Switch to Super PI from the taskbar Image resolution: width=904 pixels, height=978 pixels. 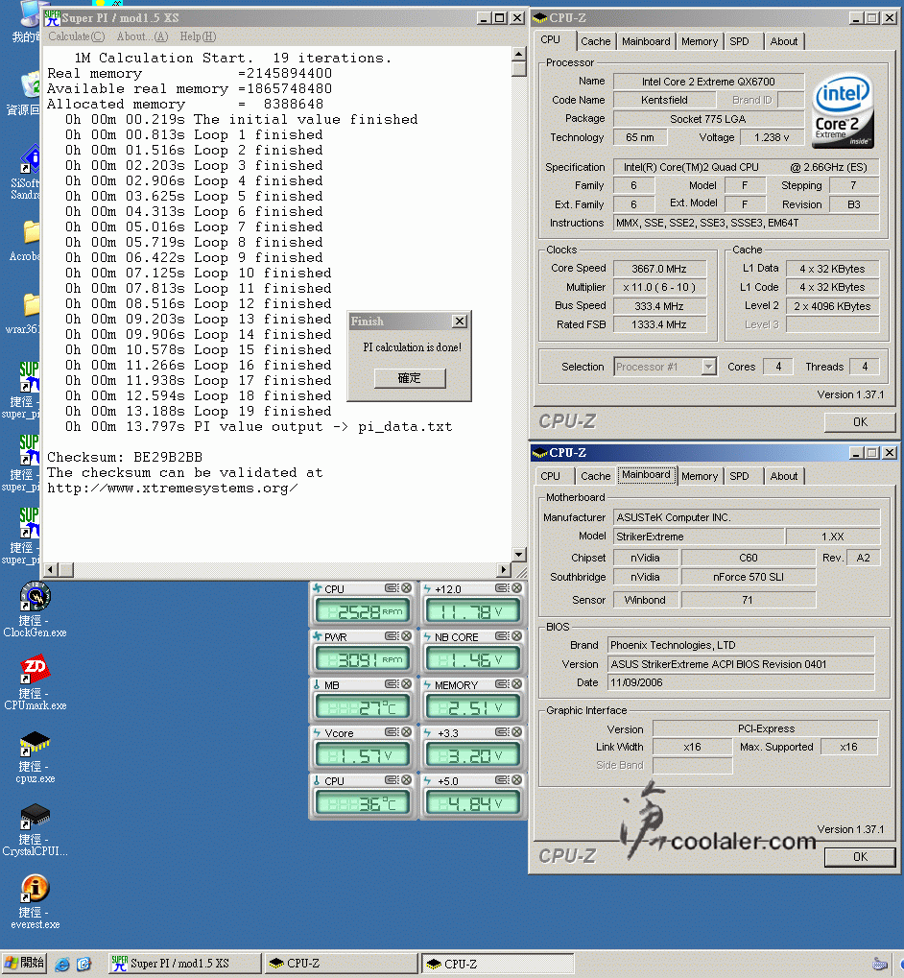(x=185, y=964)
